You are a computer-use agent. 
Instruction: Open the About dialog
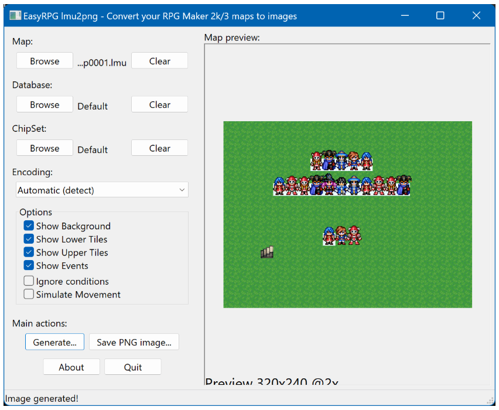(x=71, y=367)
